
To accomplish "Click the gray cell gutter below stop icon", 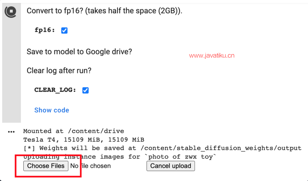I will tap(11, 71).
